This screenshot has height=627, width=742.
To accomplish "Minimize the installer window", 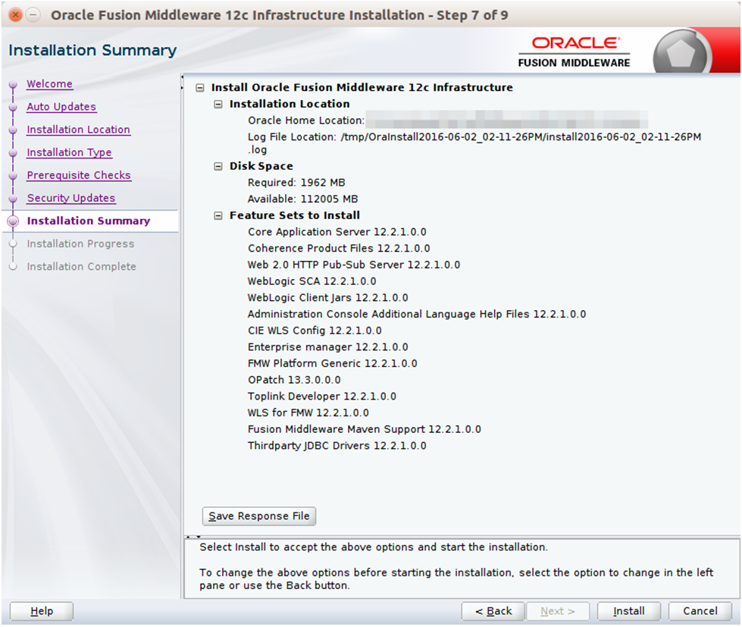I will (33, 15).
